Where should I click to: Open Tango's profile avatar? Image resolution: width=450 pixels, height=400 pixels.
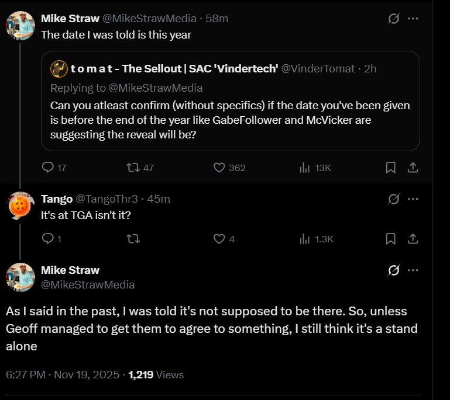pos(20,205)
